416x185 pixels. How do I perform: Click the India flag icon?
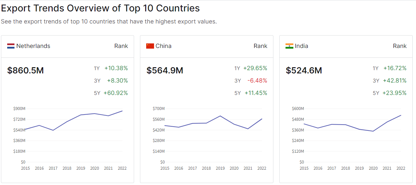tap(289, 46)
